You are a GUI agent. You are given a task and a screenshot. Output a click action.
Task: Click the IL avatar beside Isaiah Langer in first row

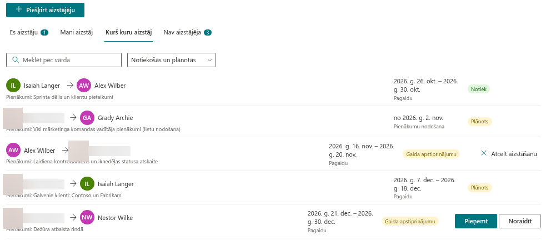(x=13, y=86)
